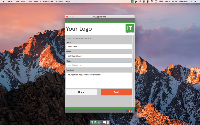Open the YouTube link icon in the footer
The width and height of the screenshot is (200, 125).
(129, 111)
